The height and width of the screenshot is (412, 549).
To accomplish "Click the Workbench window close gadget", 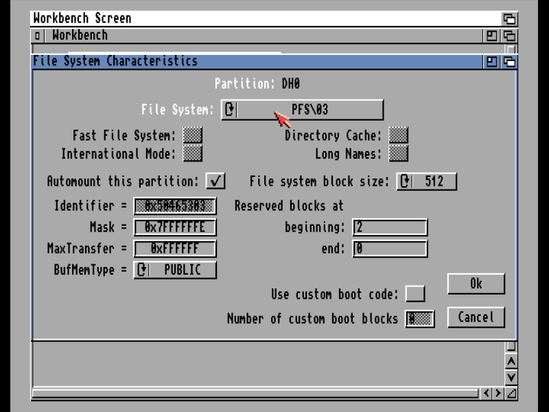I will [x=38, y=36].
